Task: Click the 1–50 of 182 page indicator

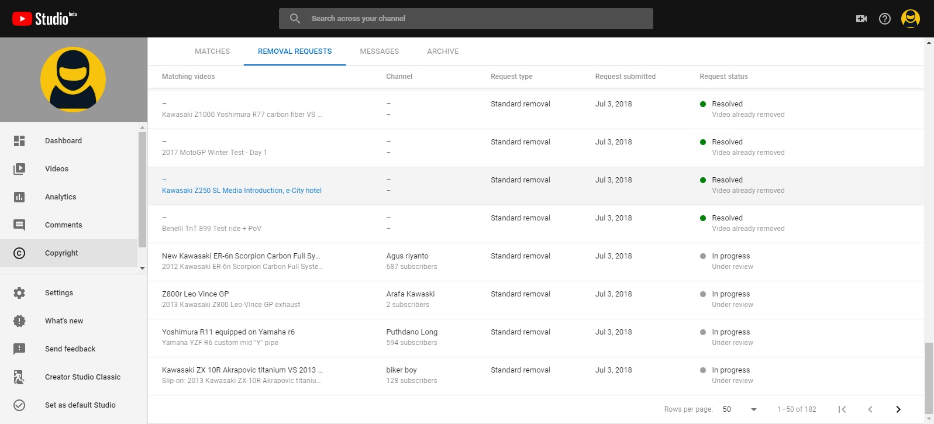Action: (797, 409)
